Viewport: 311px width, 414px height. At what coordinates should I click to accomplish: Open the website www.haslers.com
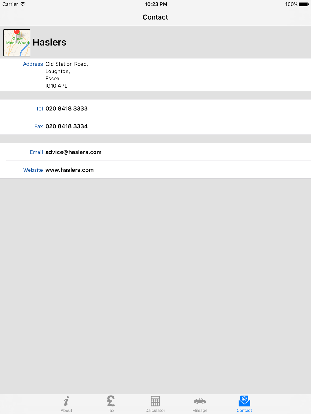click(x=69, y=170)
